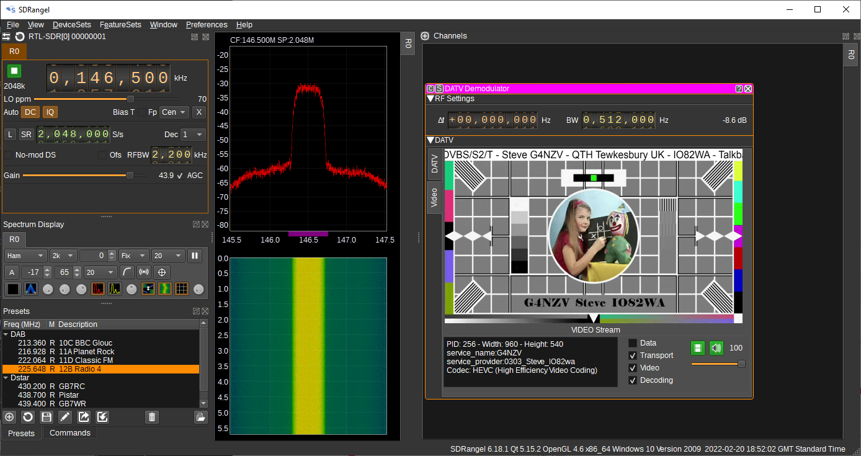
Task: Open the Preferences menu
Action: 207,25
